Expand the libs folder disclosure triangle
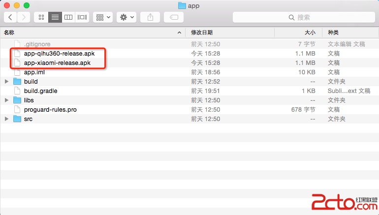Screen dimensions: 379x215 pos(7,100)
